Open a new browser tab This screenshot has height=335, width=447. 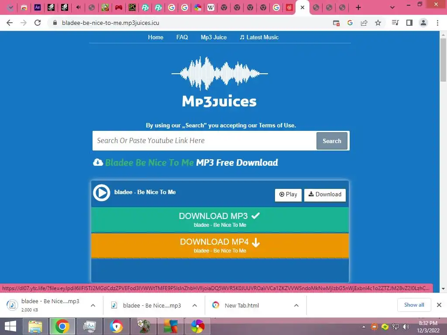pyautogui.click(x=358, y=8)
